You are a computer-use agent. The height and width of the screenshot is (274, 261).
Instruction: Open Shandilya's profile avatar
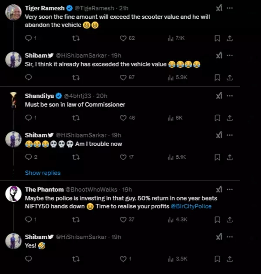pyautogui.click(x=14, y=99)
